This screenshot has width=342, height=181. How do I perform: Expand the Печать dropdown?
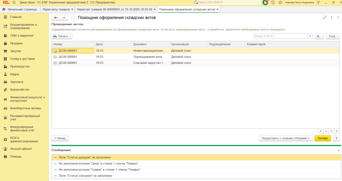tap(62, 36)
